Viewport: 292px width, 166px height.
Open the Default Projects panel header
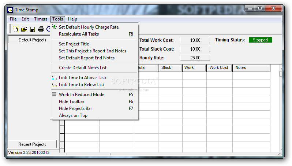pos(33,40)
